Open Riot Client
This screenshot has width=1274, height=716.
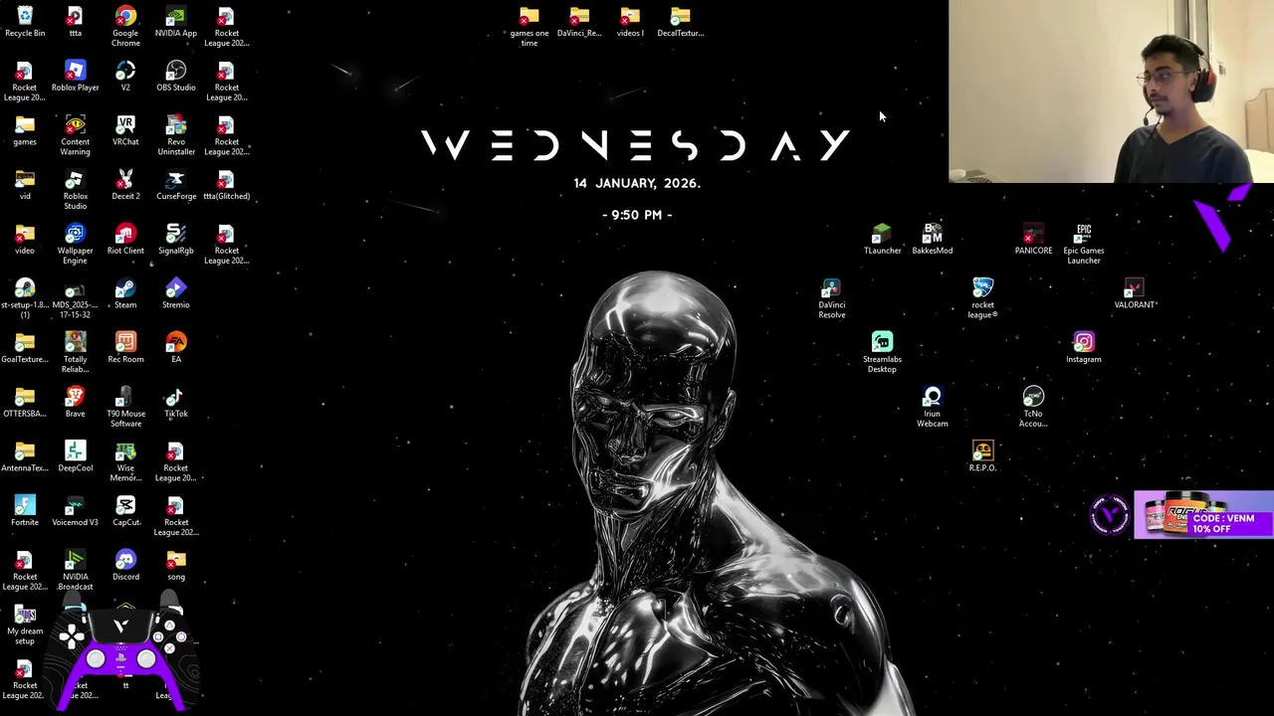point(125,240)
